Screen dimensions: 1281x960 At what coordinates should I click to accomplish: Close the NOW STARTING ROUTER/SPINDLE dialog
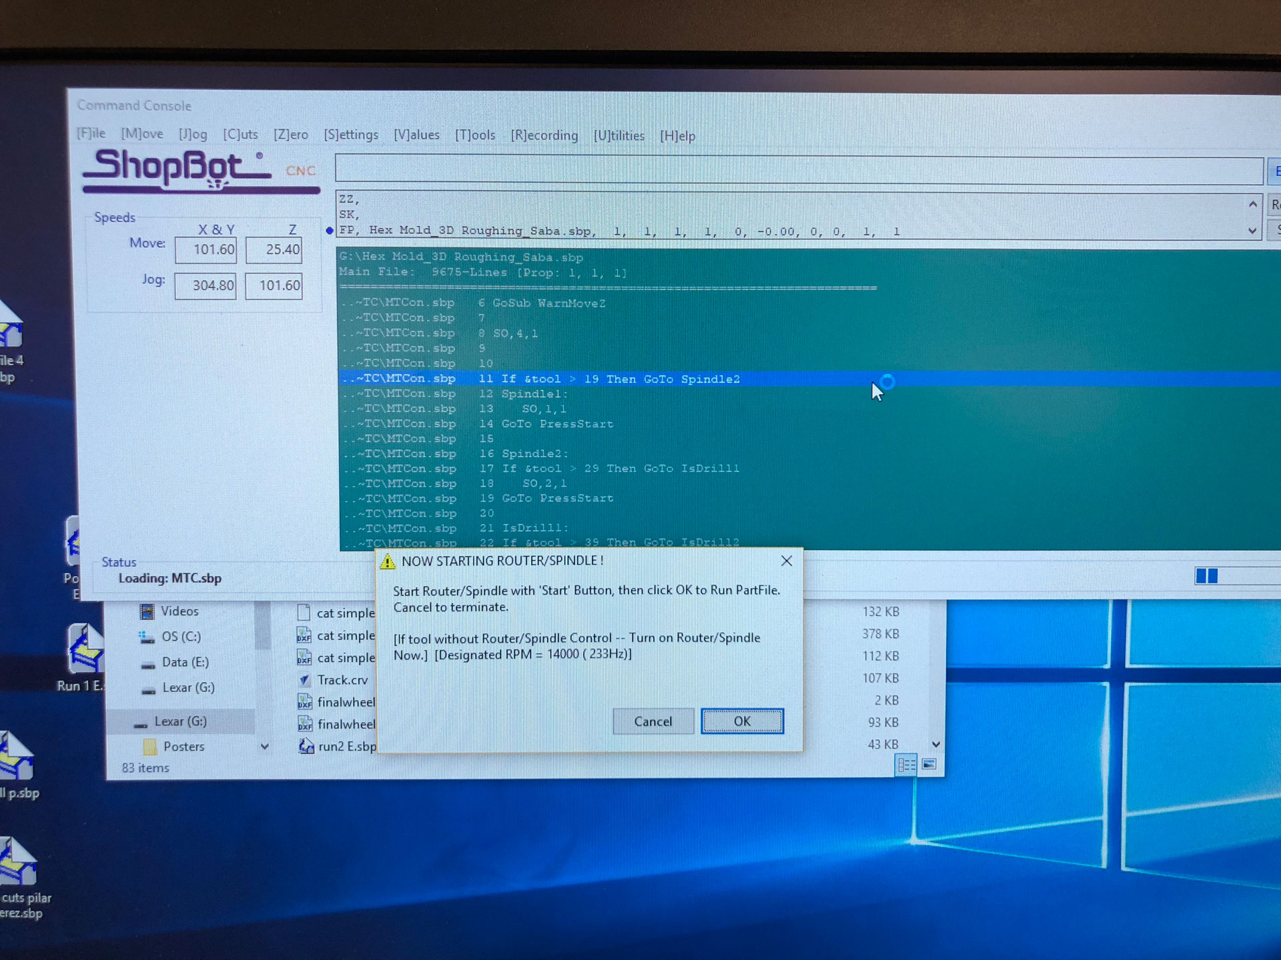coord(787,561)
